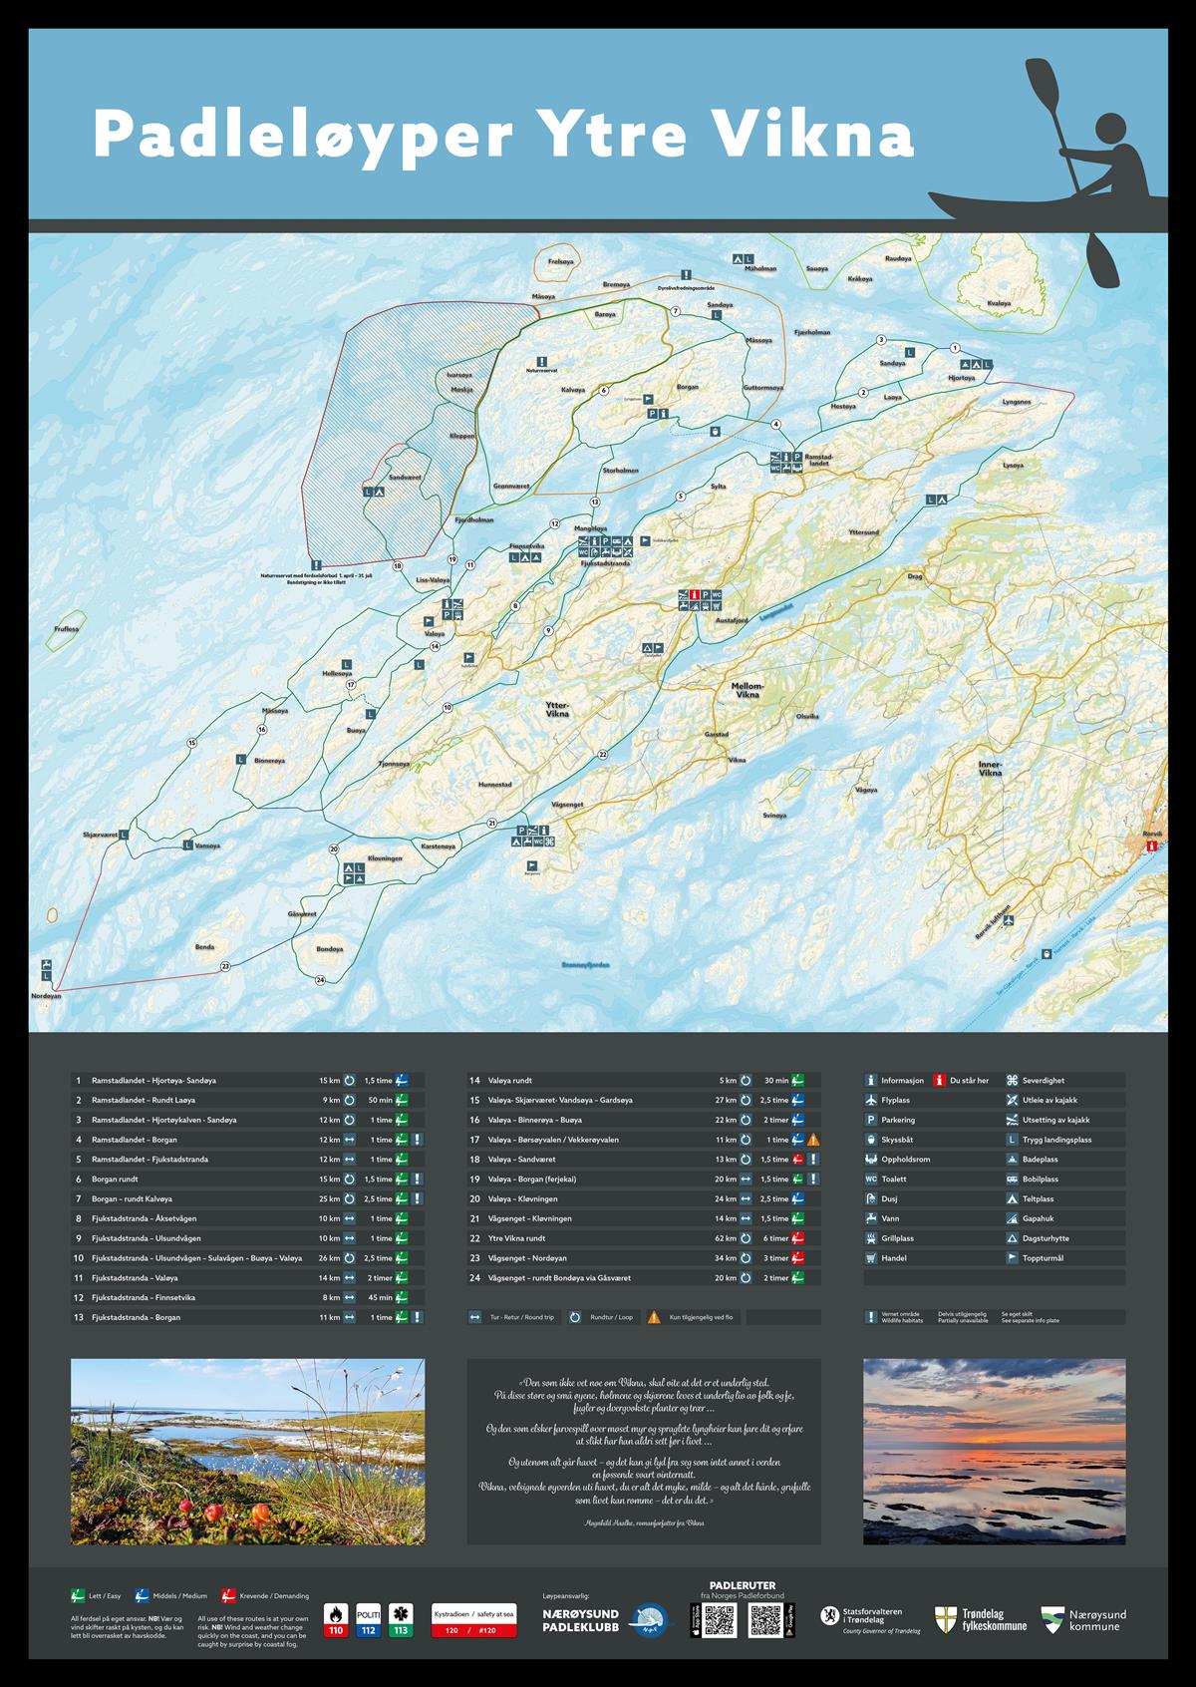
Task: Select the Toalett WC legend icon
Action: [x=871, y=1179]
